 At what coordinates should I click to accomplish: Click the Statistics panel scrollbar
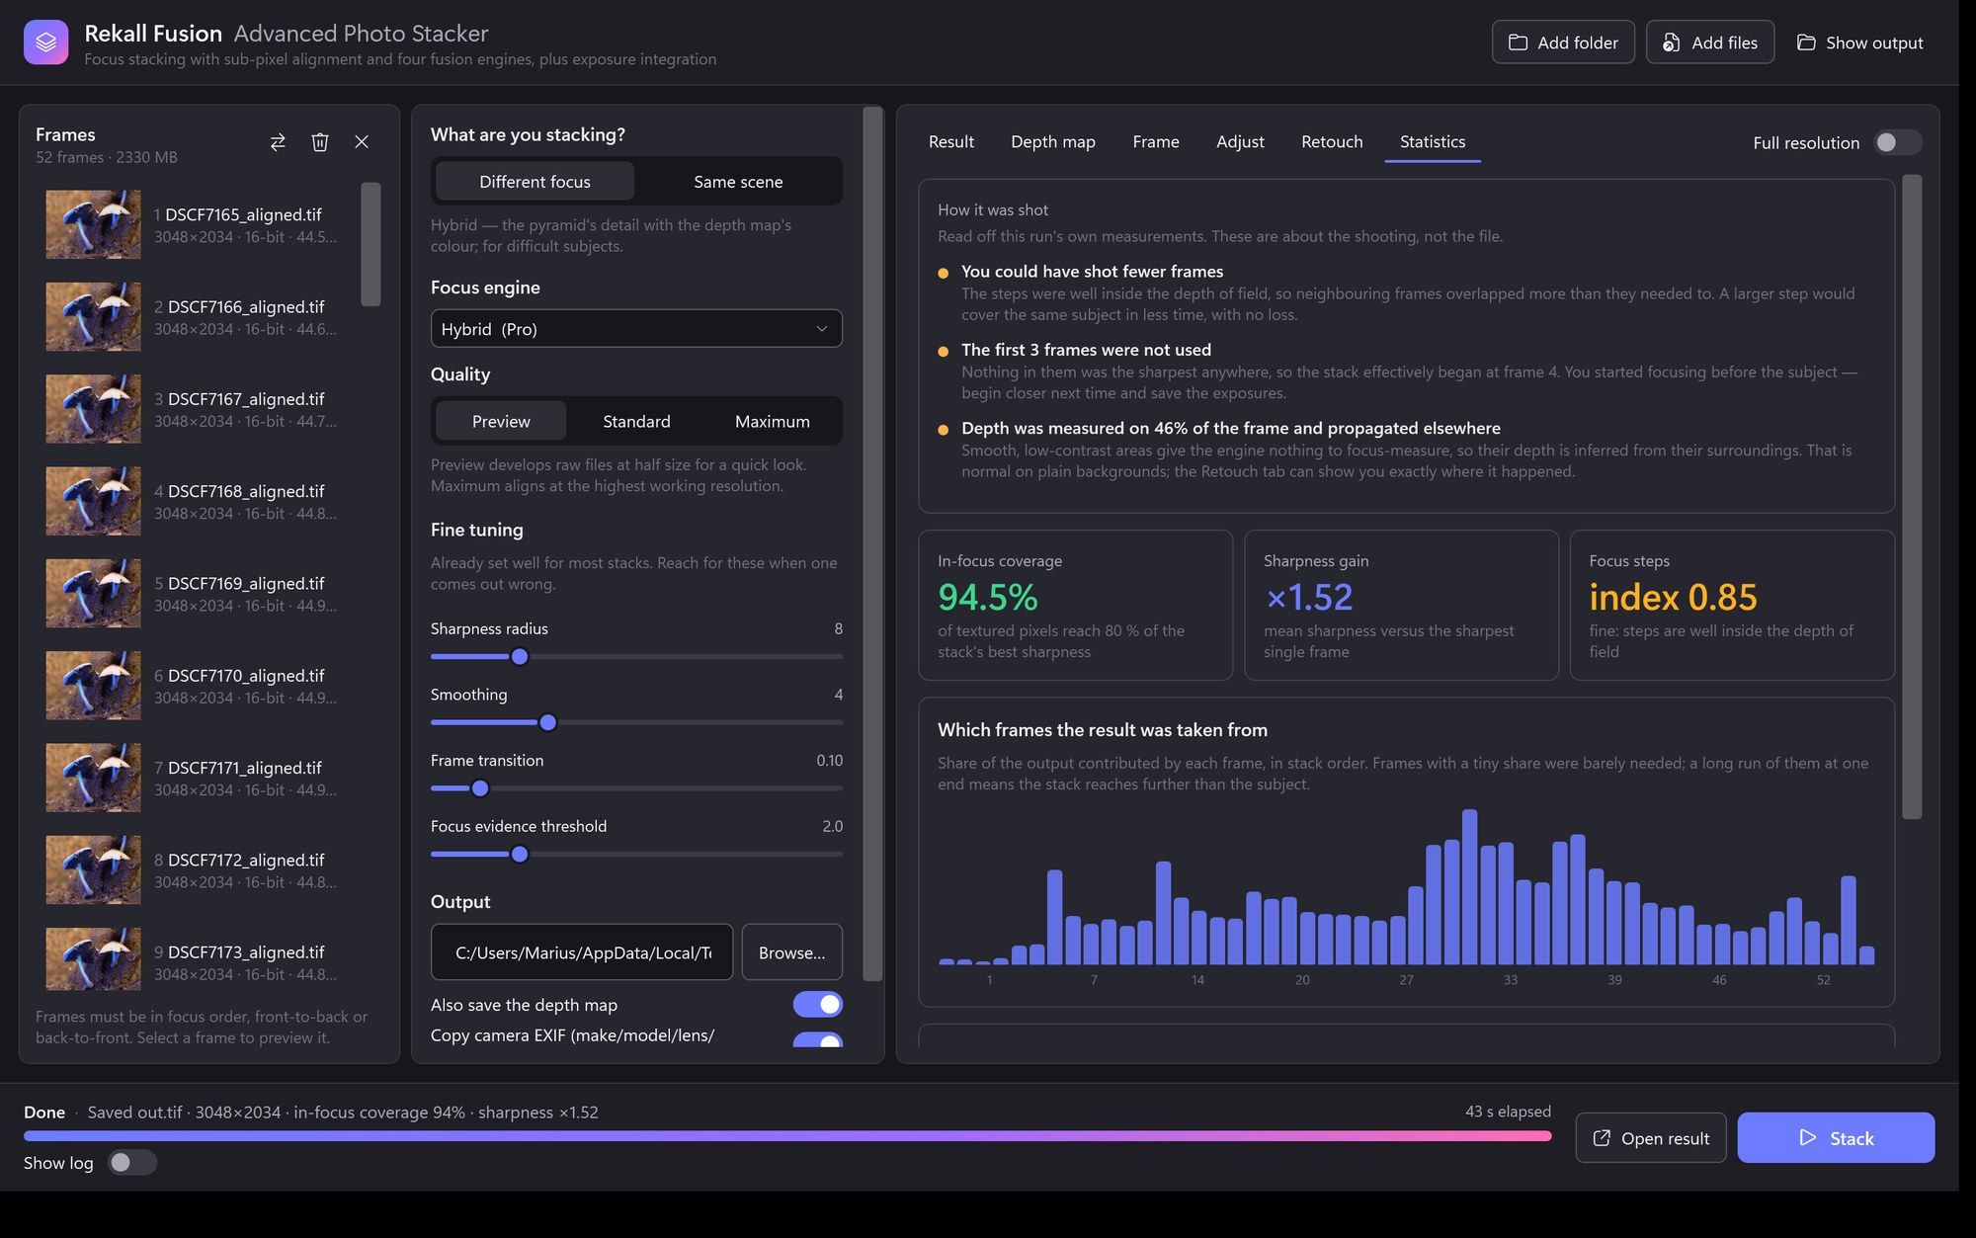1912,497
